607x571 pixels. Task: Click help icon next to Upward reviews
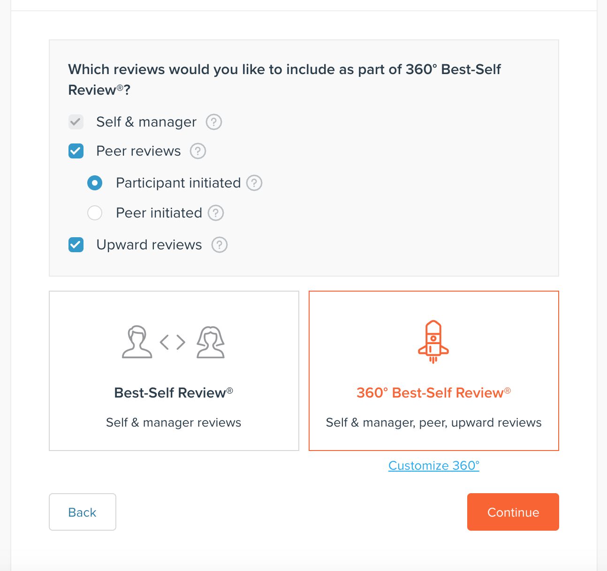tap(220, 245)
